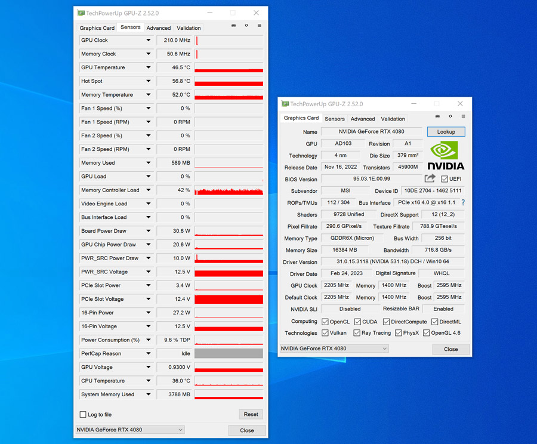Toggle the CUDA checkbox
This screenshot has width=537, height=444.
click(357, 322)
